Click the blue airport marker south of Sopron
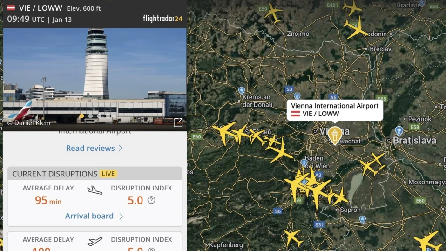 (362, 220)
